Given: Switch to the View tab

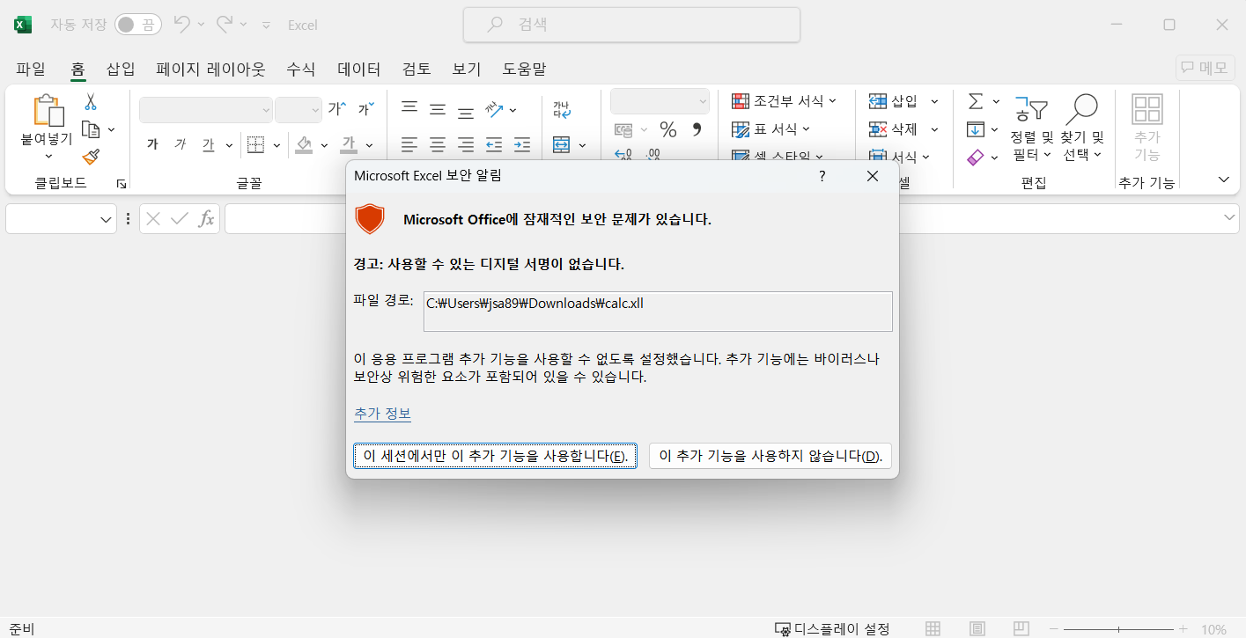Looking at the screenshot, I should pyautogui.click(x=467, y=69).
